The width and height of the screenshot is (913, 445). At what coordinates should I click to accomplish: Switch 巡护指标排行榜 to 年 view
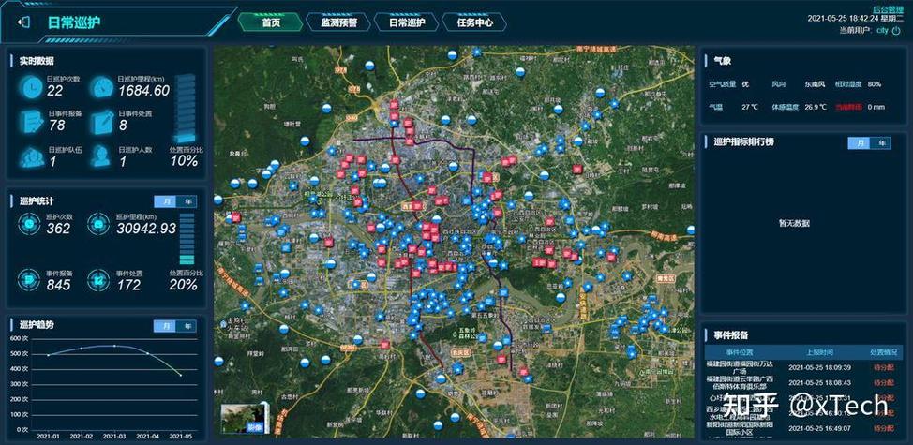880,143
